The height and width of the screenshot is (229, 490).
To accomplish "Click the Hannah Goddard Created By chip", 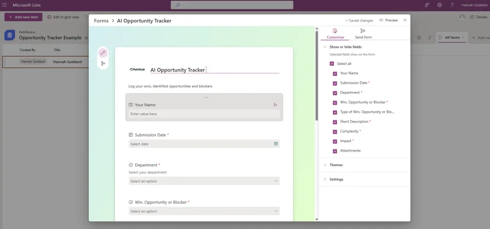I will pyautogui.click(x=33, y=62).
